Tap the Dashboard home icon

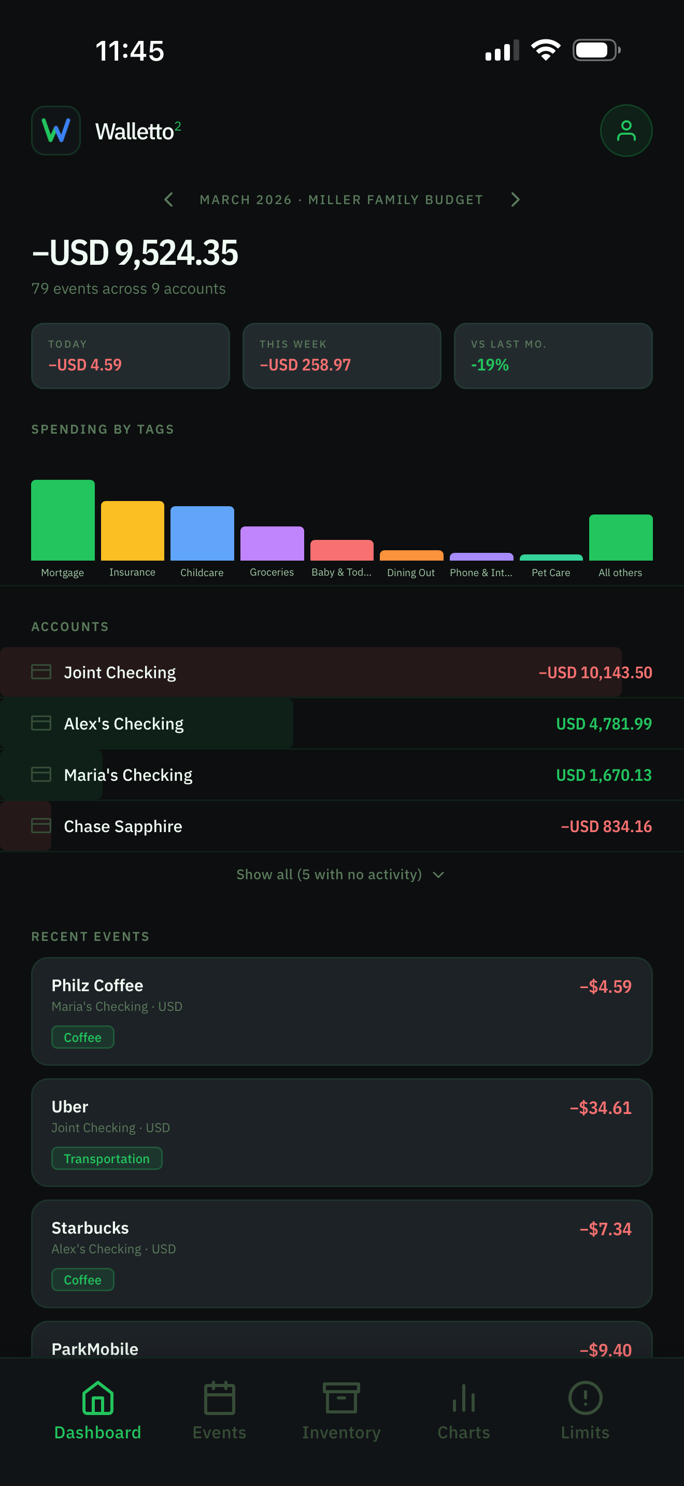[98, 1398]
